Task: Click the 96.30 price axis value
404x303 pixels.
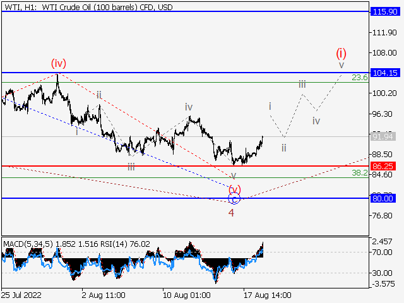Action: tap(383, 114)
